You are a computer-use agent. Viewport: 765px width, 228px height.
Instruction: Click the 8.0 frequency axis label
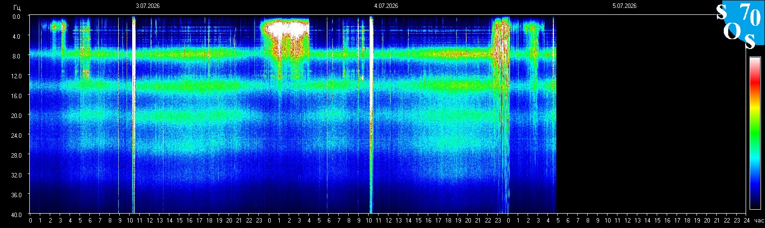(x=16, y=56)
